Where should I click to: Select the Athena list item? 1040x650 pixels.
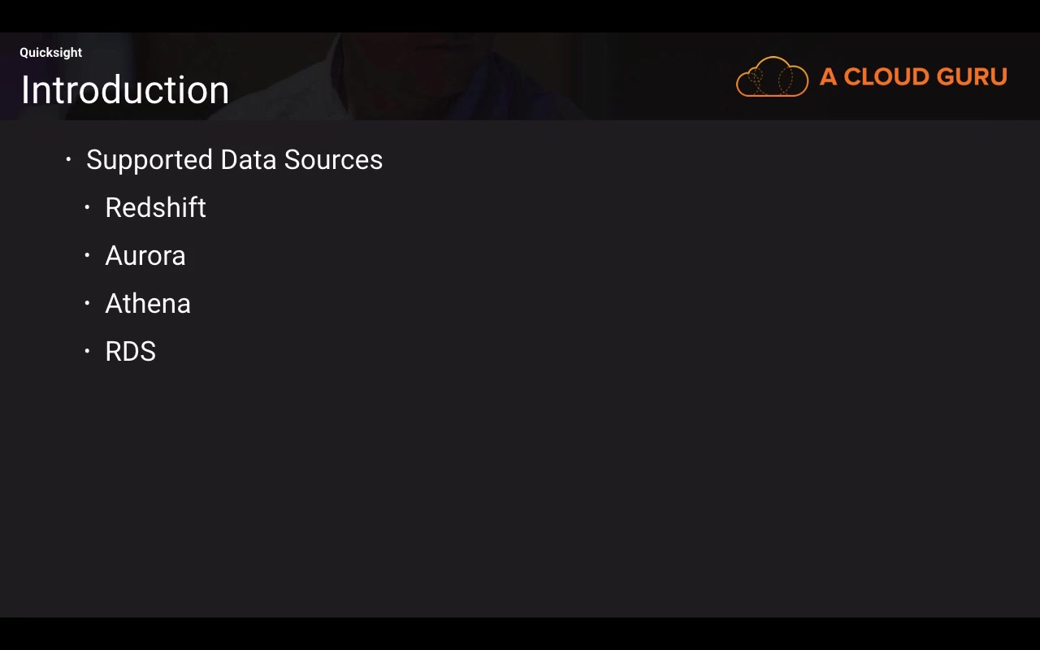pos(148,304)
